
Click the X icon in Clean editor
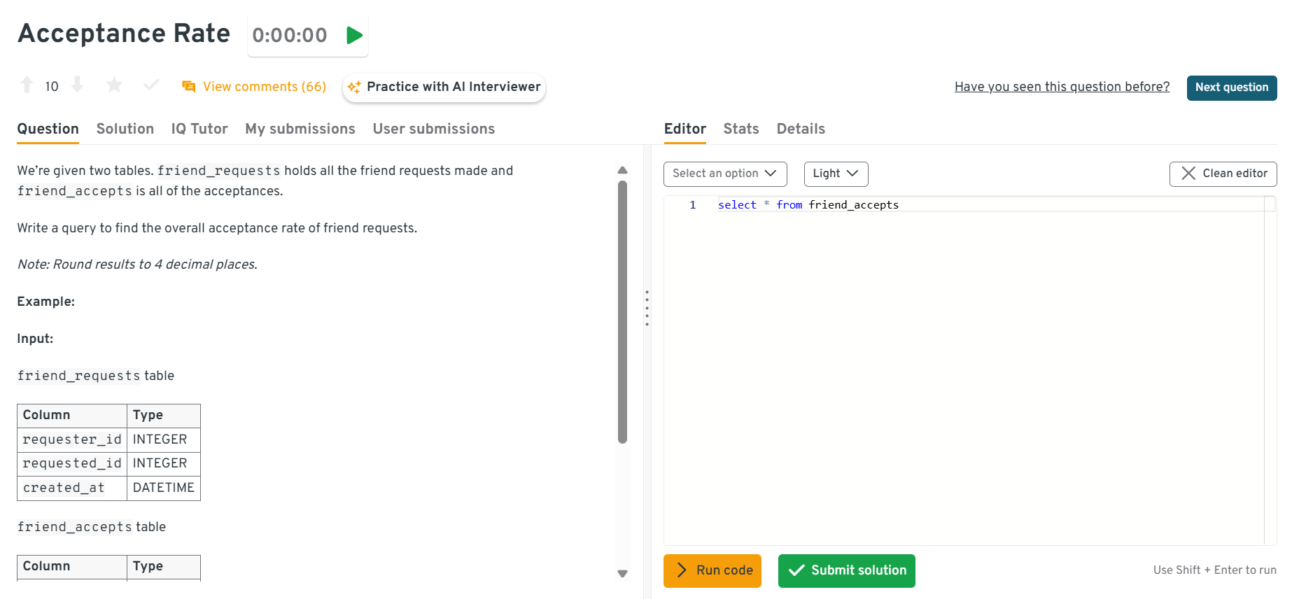[1188, 174]
